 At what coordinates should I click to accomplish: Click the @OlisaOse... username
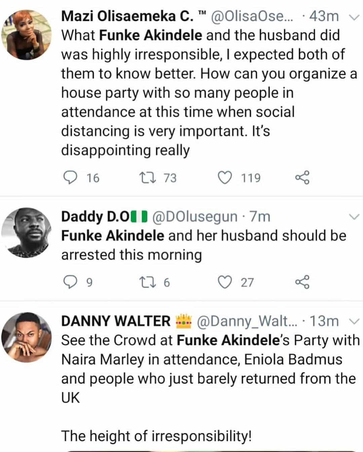point(252,16)
